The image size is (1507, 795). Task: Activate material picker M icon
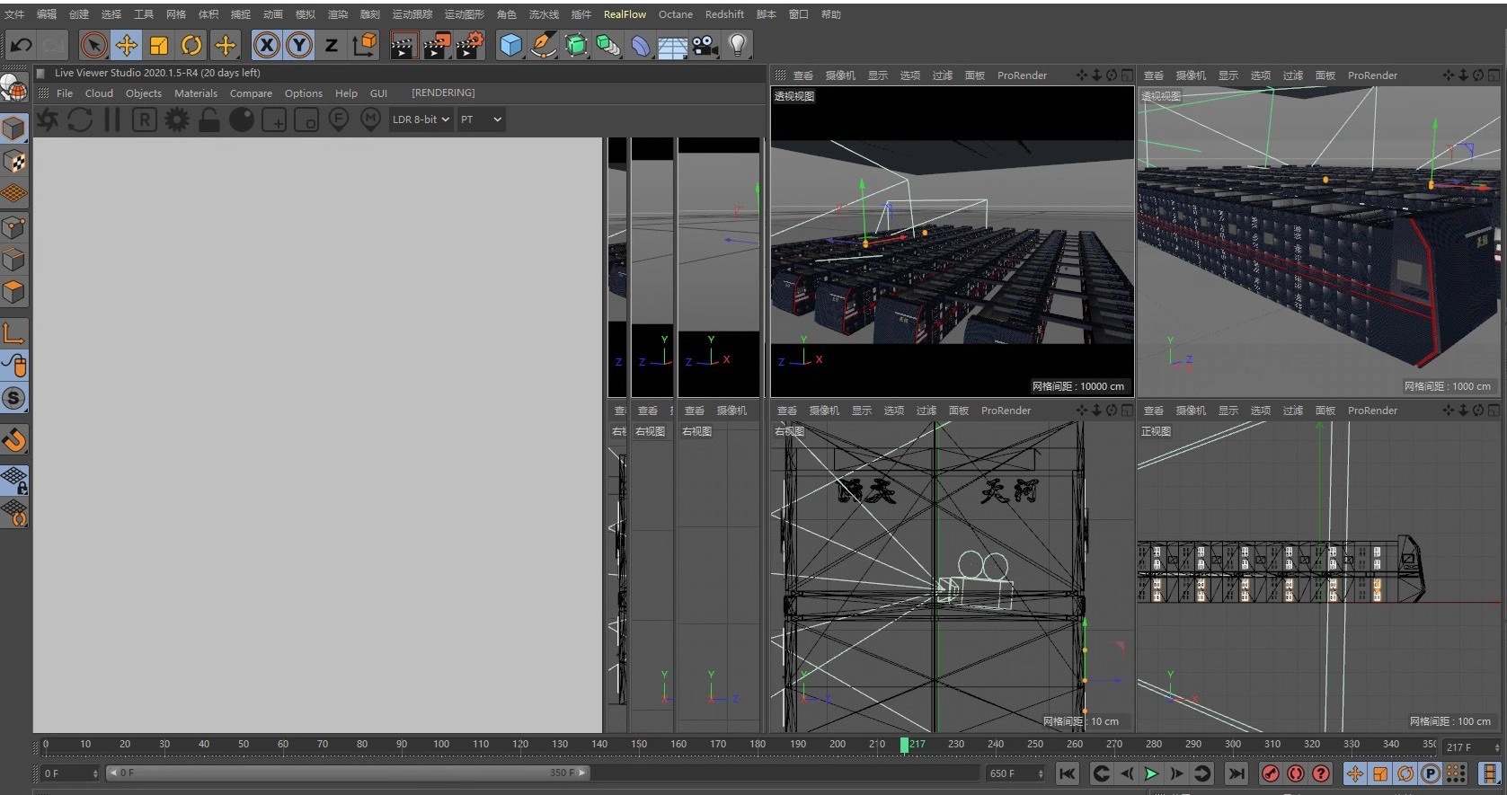371,119
